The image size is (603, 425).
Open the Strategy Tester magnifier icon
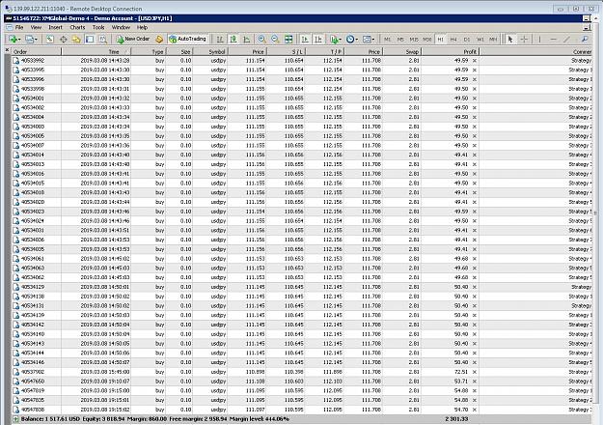pos(103,39)
